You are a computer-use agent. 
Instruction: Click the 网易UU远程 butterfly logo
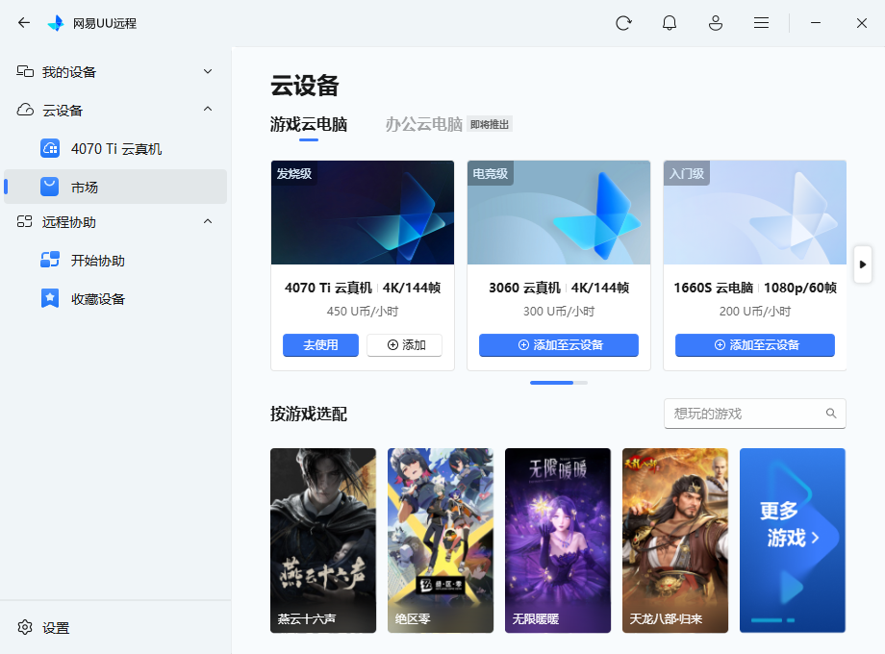click(56, 23)
